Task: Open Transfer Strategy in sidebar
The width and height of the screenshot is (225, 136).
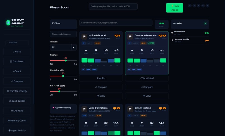Action: pyautogui.click(x=17, y=91)
